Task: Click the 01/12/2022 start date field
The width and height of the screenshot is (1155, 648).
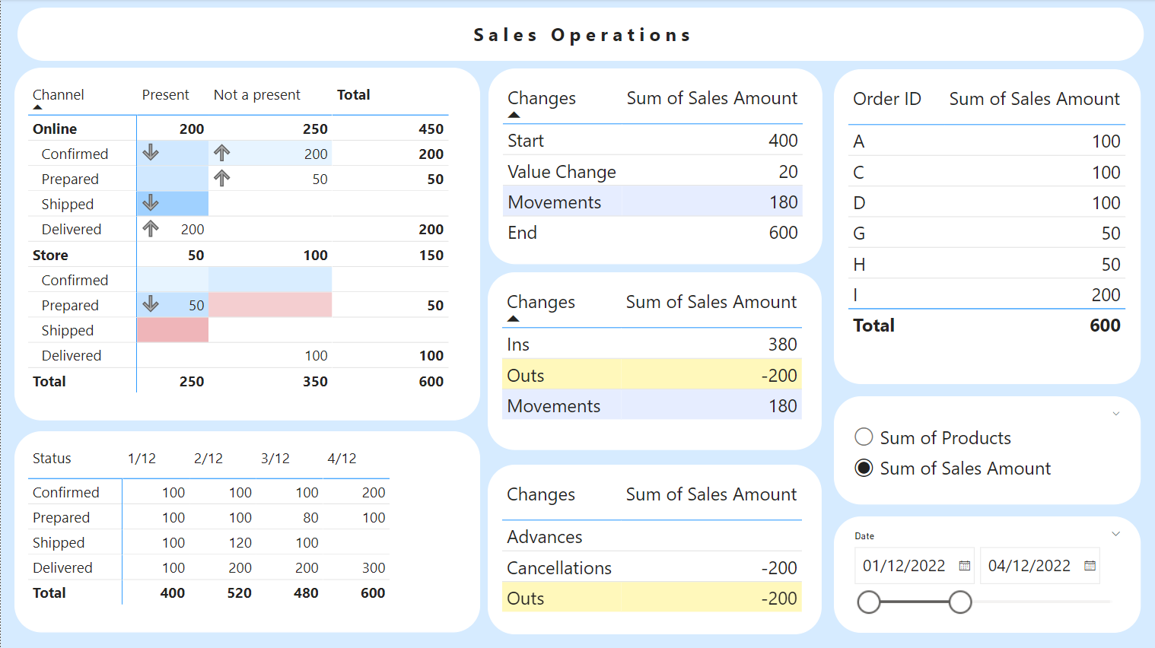Action: click(x=904, y=566)
